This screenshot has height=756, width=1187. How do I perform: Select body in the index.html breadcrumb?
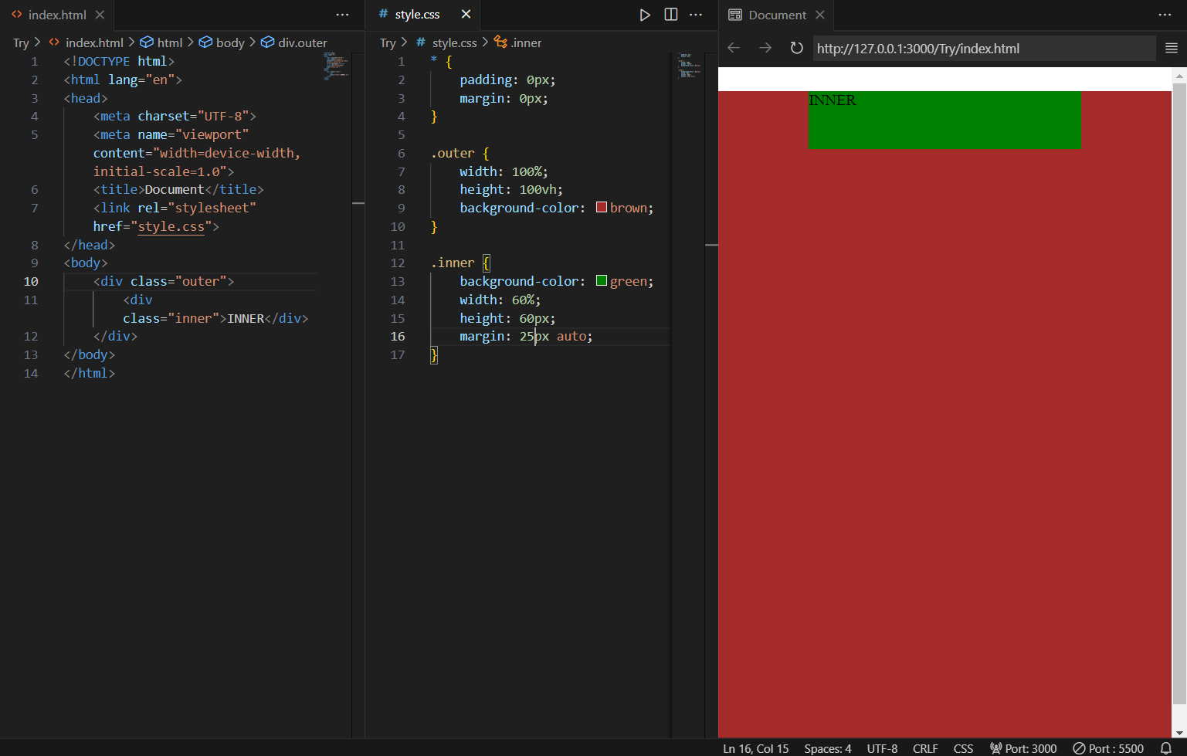222,42
